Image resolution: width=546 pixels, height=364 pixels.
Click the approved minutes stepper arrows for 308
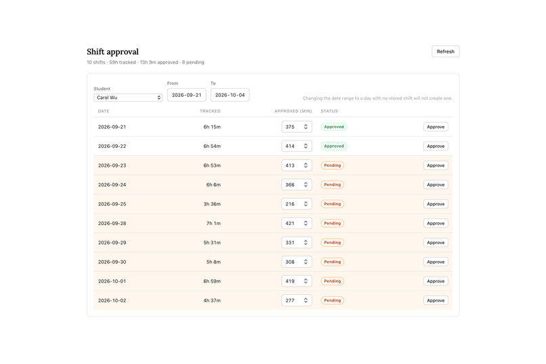pyautogui.click(x=306, y=262)
